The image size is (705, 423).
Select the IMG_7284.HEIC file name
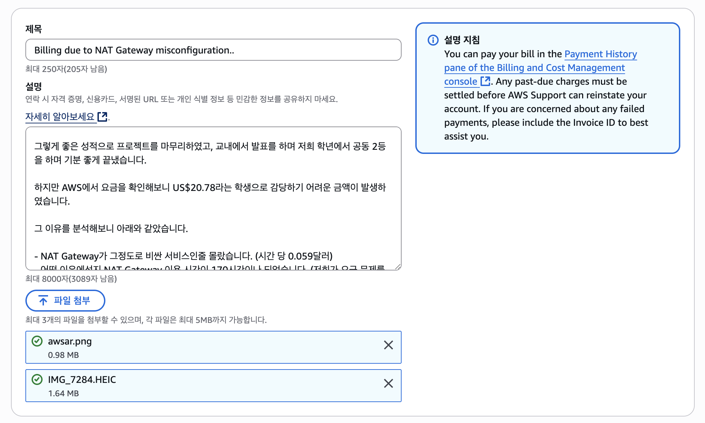[x=82, y=380]
